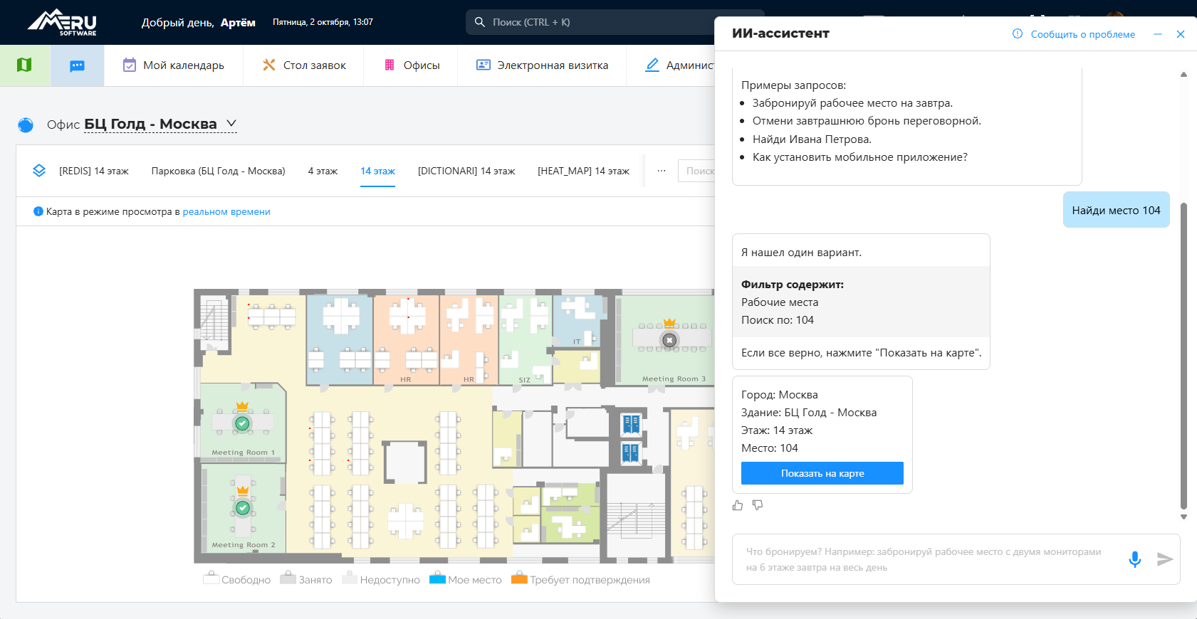Click the upper blue locker icon on the map
This screenshot has height=619, width=1197.
tap(631, 425)
